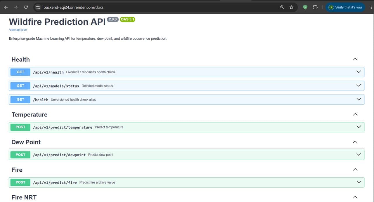Click 'Liveness / readiness health check' description
This screenshot has width=374, height=202.
[x=91, y=72]
